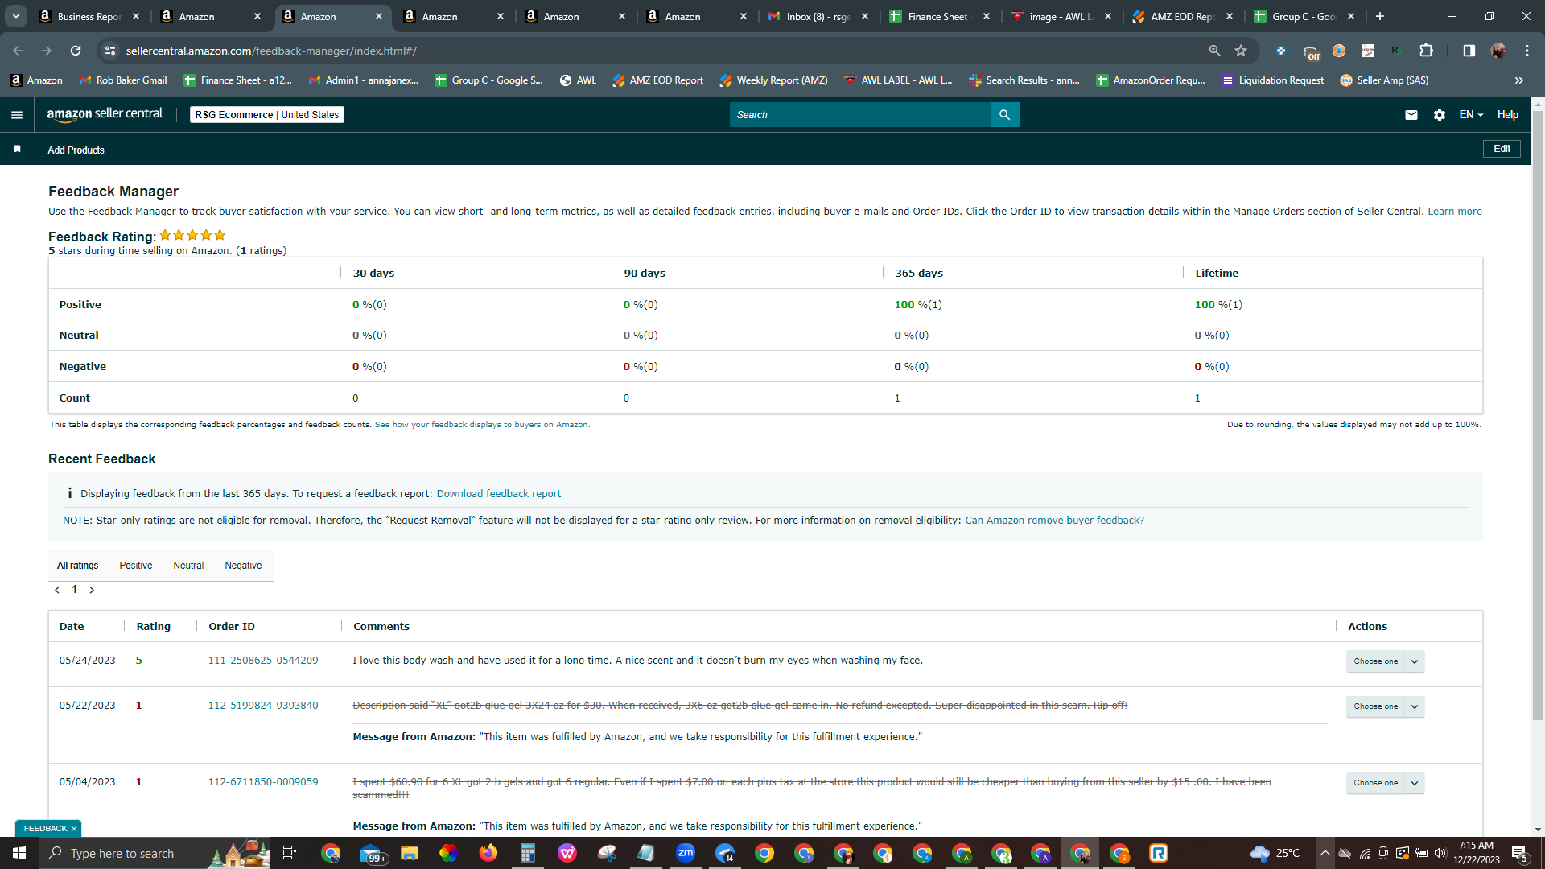Viewport: 1545px width, 869px height.
Task: Open the browser zoom magnifier icon in address bar
Action: tap(1214, 51)
